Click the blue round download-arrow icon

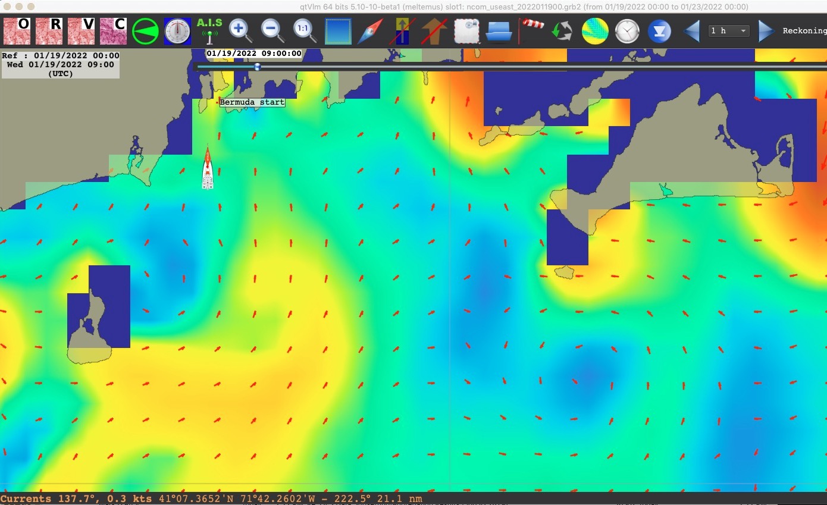[659, 32]
